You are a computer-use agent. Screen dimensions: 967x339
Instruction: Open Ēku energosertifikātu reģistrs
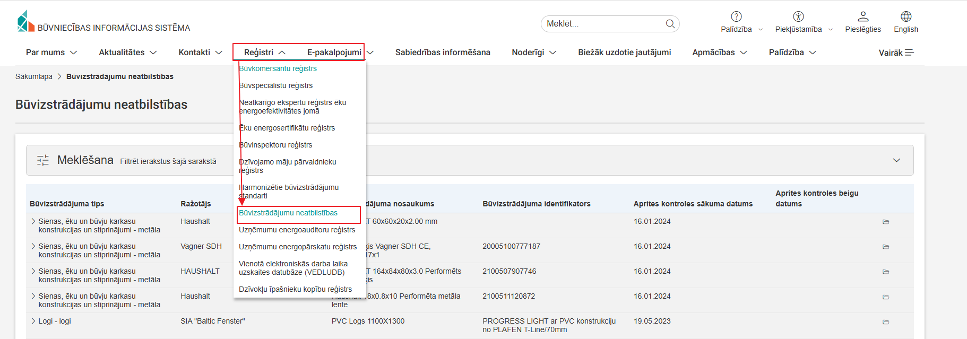coord(287,128)
